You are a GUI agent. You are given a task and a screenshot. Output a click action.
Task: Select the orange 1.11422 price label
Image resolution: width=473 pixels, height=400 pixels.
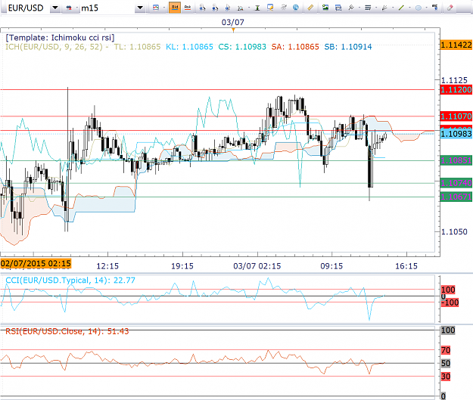click(x=456, y=45)
